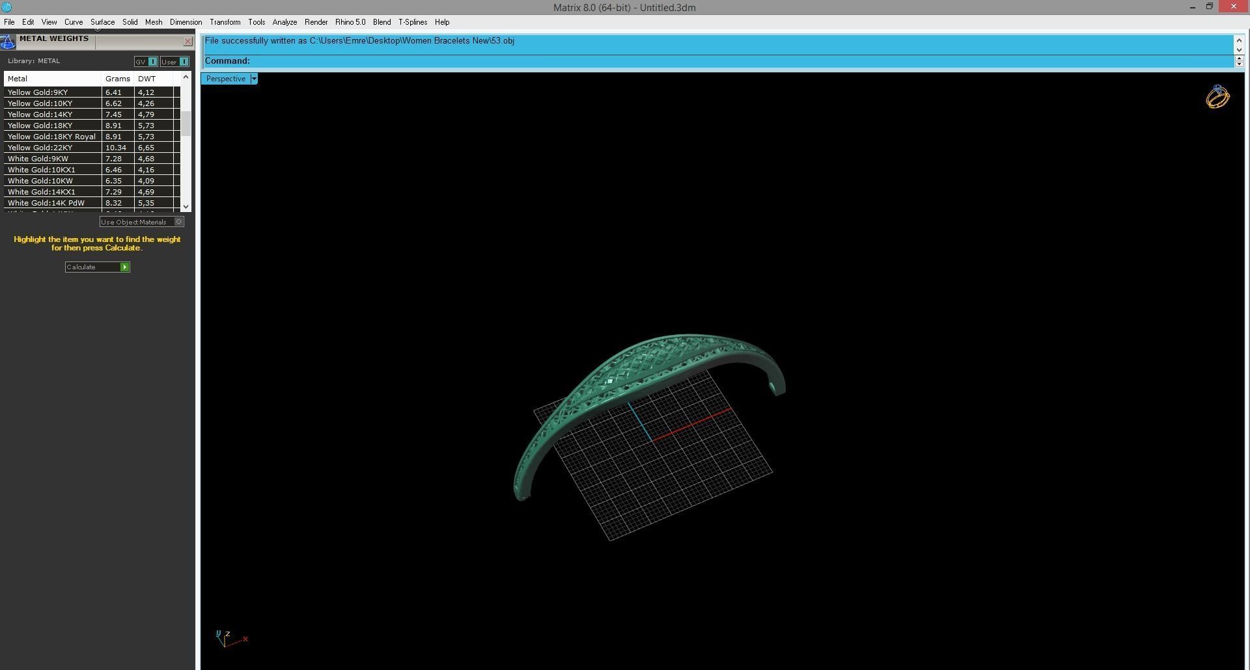Image resolution: width=1250 pixels, height=670 pixels.
Task: Select White Gold:10KX1 row
Action: 92,170
